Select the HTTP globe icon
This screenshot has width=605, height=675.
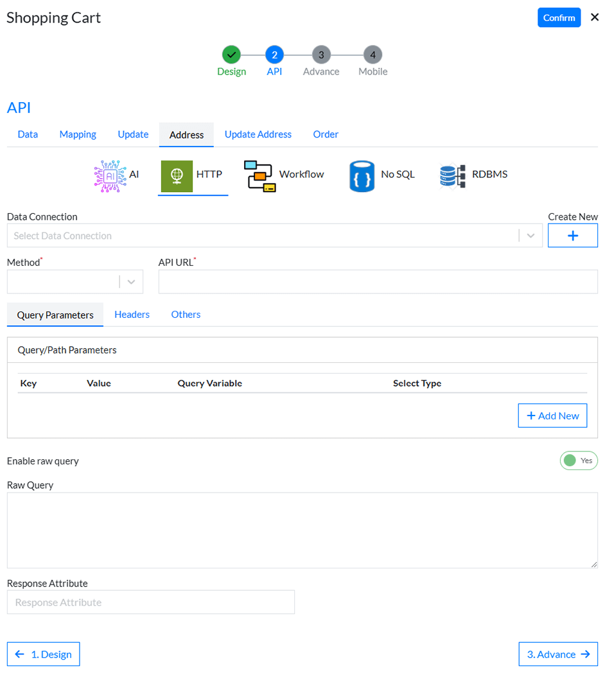coord(177,175)
